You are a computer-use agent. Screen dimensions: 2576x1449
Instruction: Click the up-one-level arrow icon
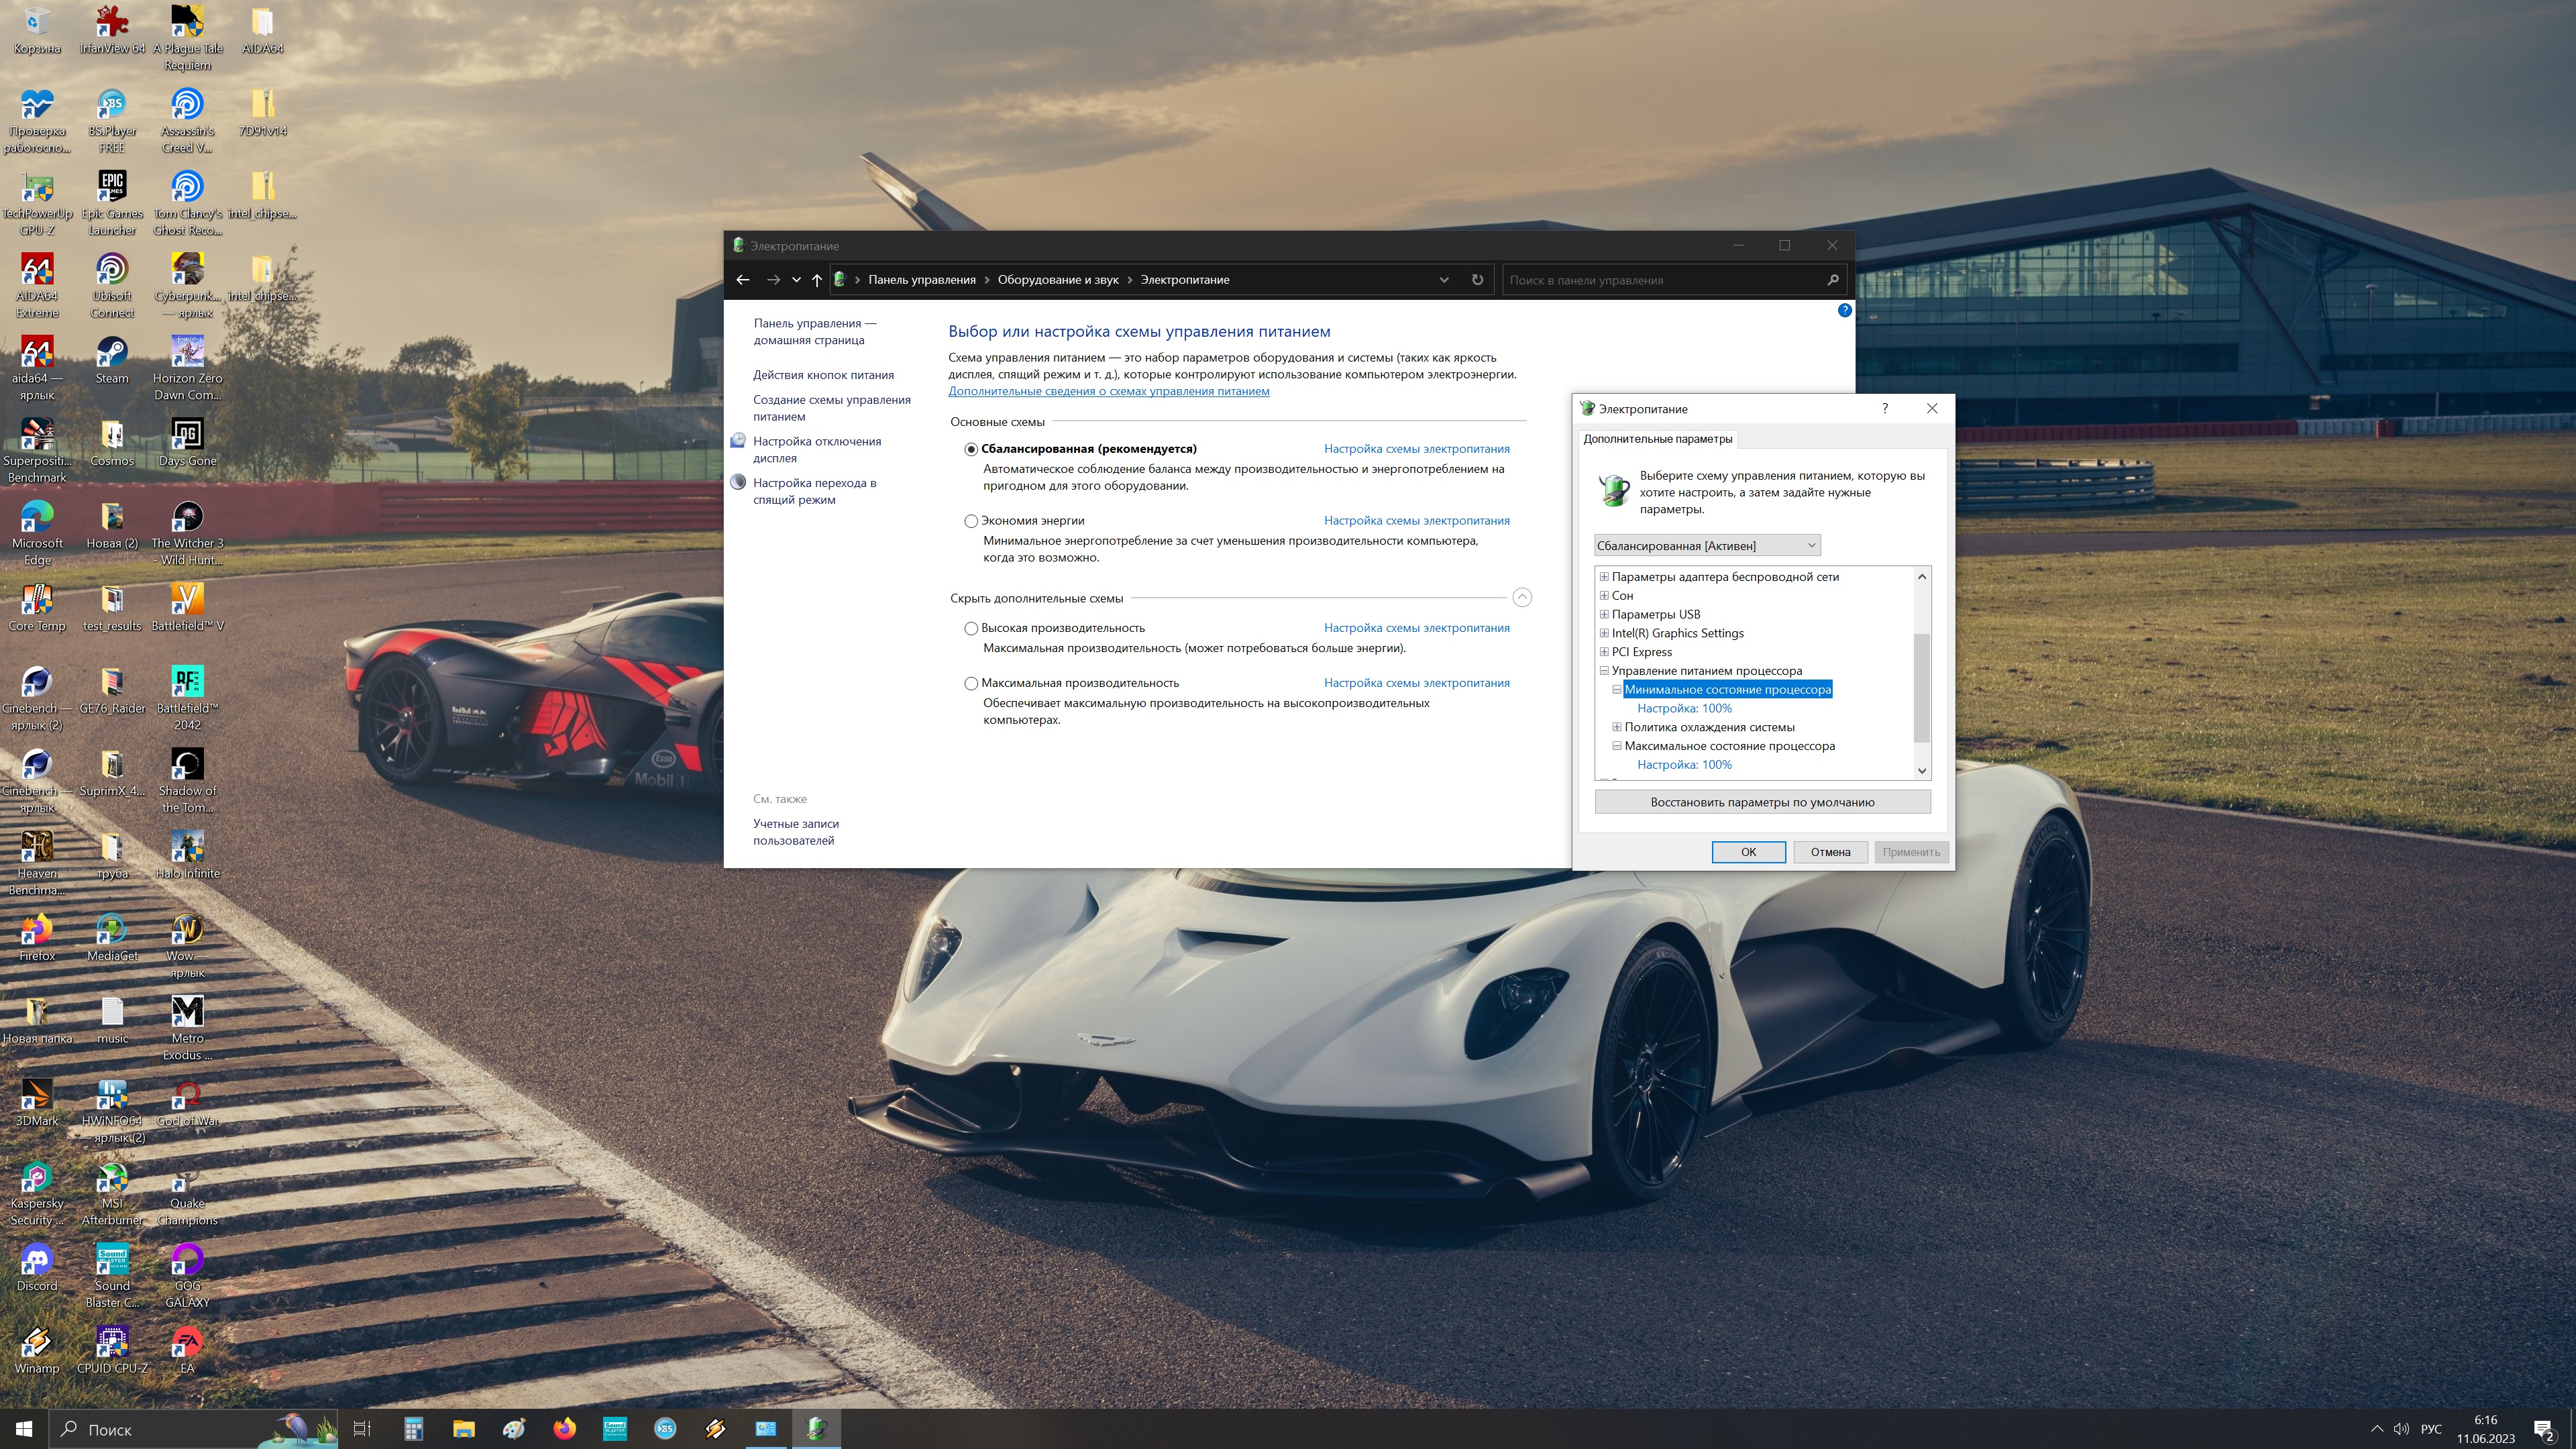[817, 280]
